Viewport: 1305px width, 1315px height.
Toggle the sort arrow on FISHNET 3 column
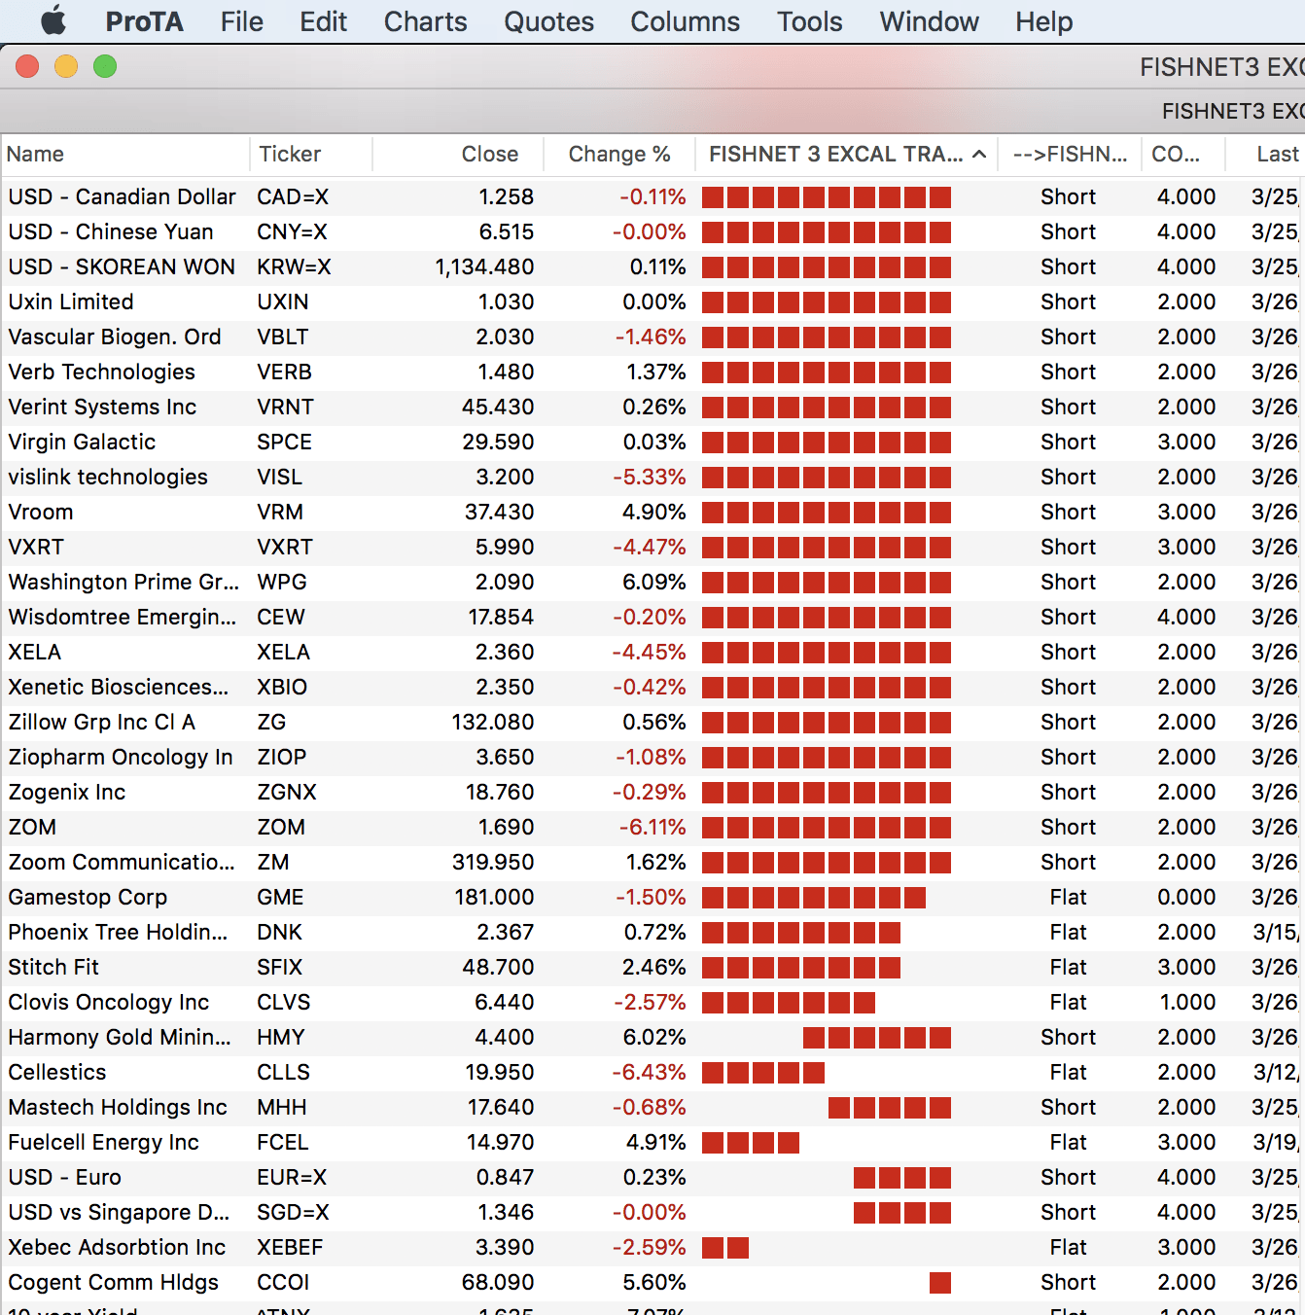tap(979, 154)
